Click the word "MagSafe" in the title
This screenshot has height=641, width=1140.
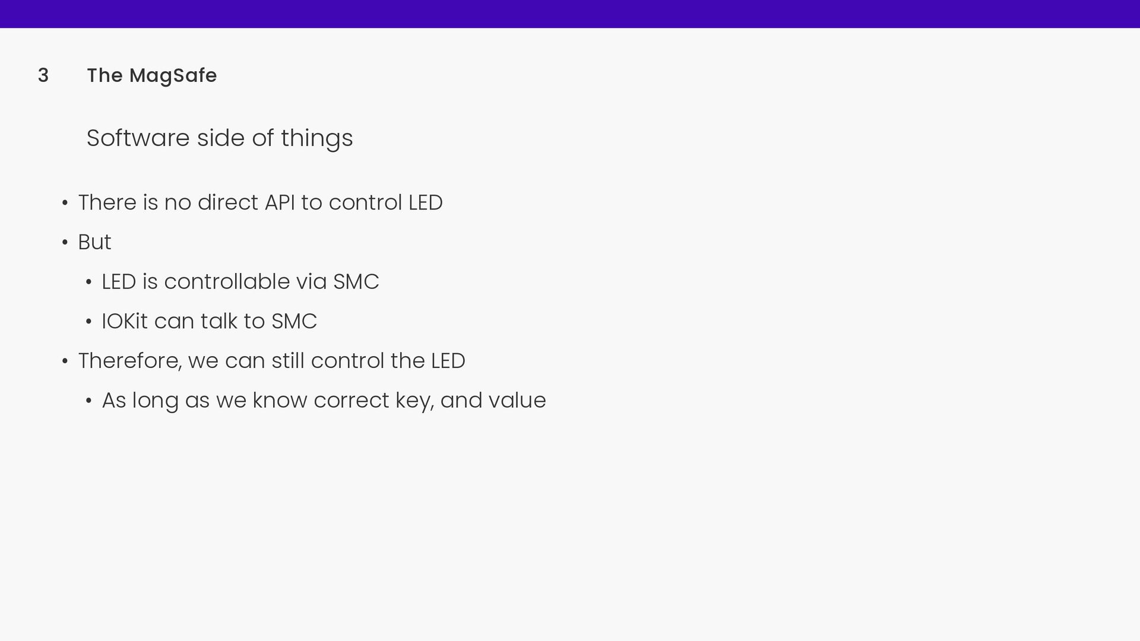[x=173, y=76]
